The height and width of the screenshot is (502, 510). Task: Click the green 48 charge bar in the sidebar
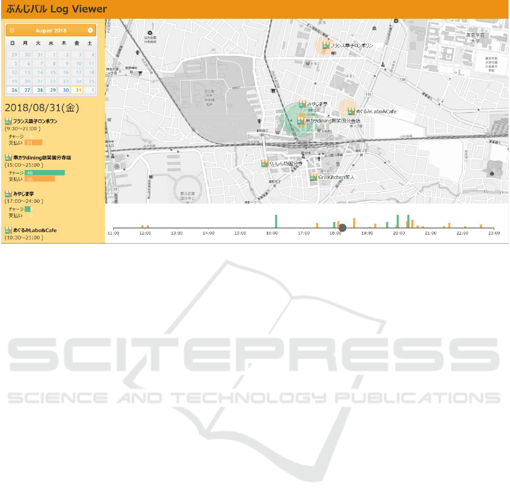pyautogui.click(x=45, y=173)
